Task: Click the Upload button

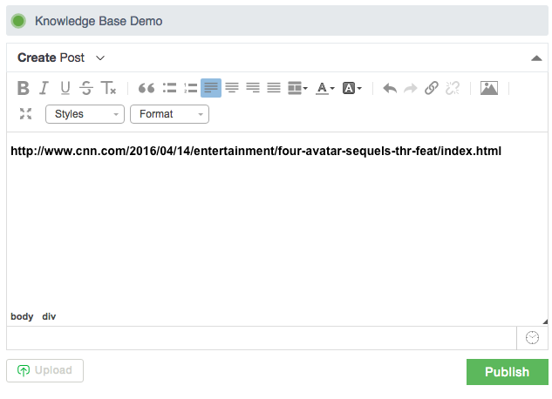Action: pos(44,370)
